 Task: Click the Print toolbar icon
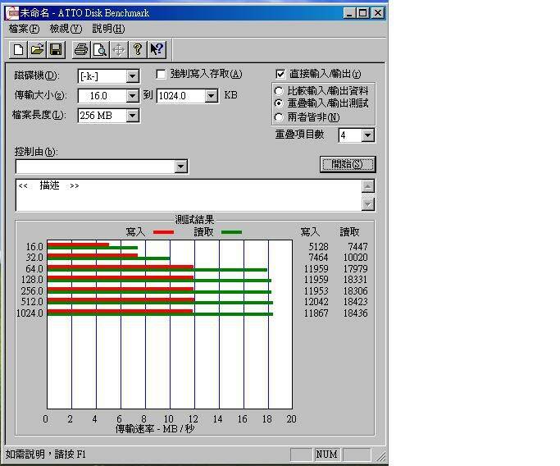point(80,50)
